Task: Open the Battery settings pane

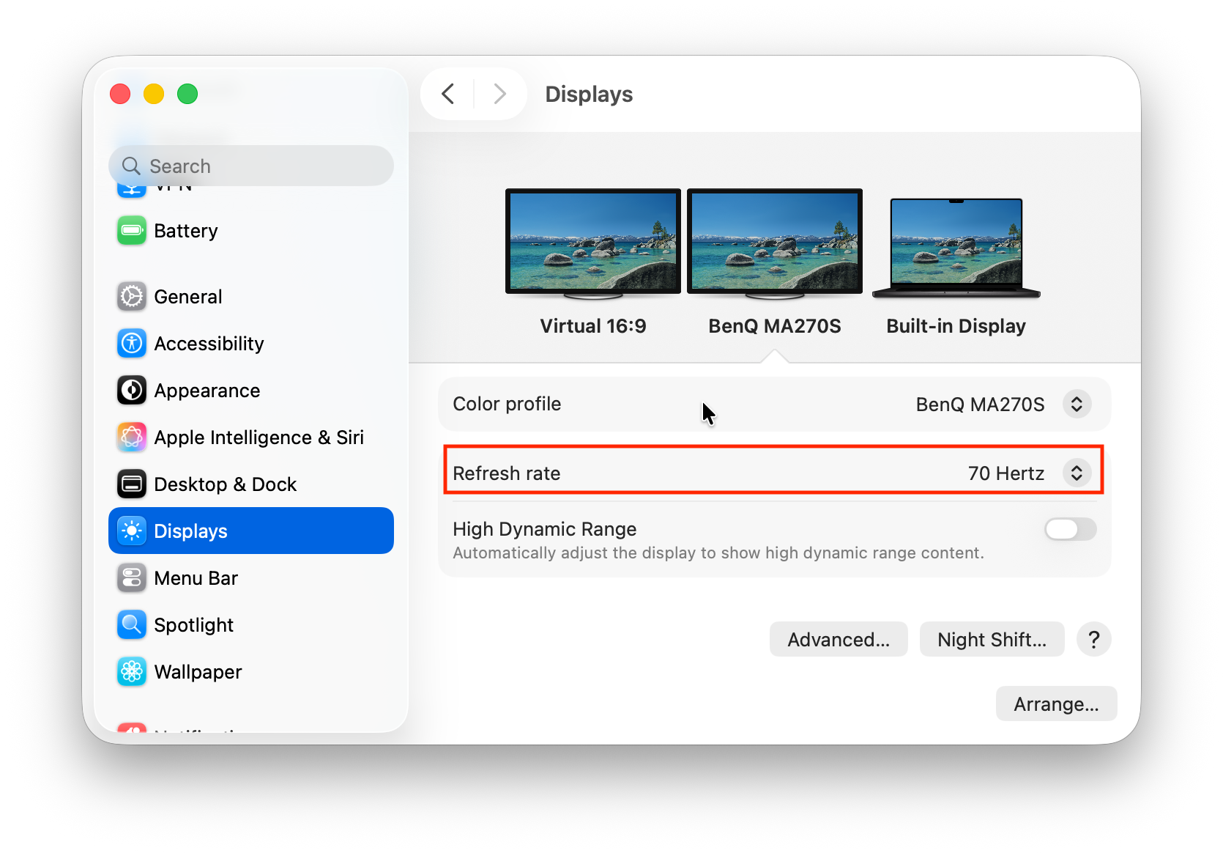Action: point(251,231)
